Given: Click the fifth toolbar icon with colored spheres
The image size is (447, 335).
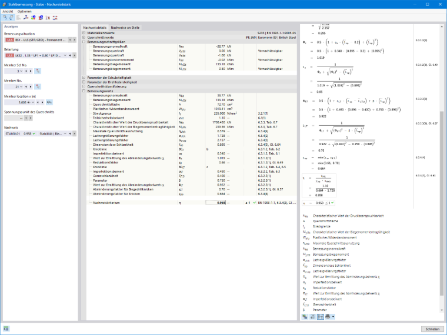Looking at the screenshot, I should click(34, 18).
